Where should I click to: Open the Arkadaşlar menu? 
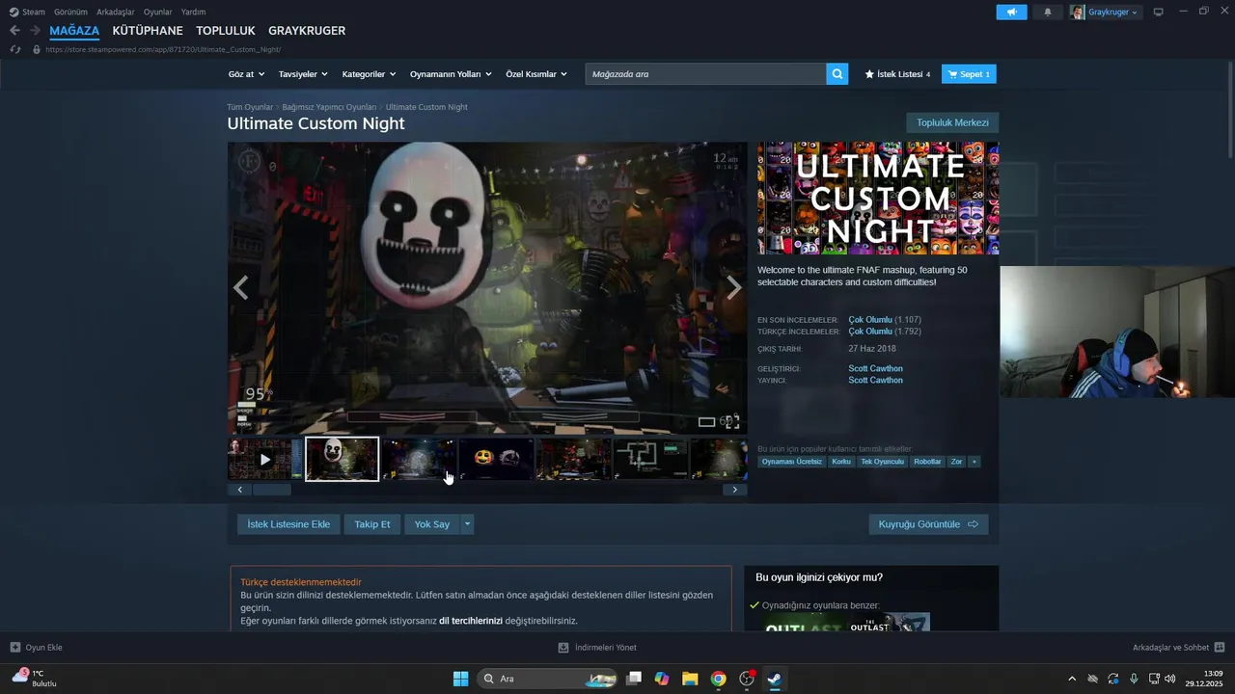click(116, 12)
